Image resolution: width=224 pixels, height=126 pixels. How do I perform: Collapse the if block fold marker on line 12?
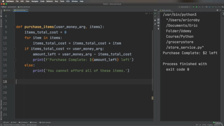pyautogui.click(x=15, y=49)
